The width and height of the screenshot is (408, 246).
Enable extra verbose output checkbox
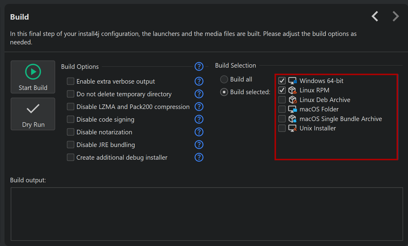[x=71, y=81]
